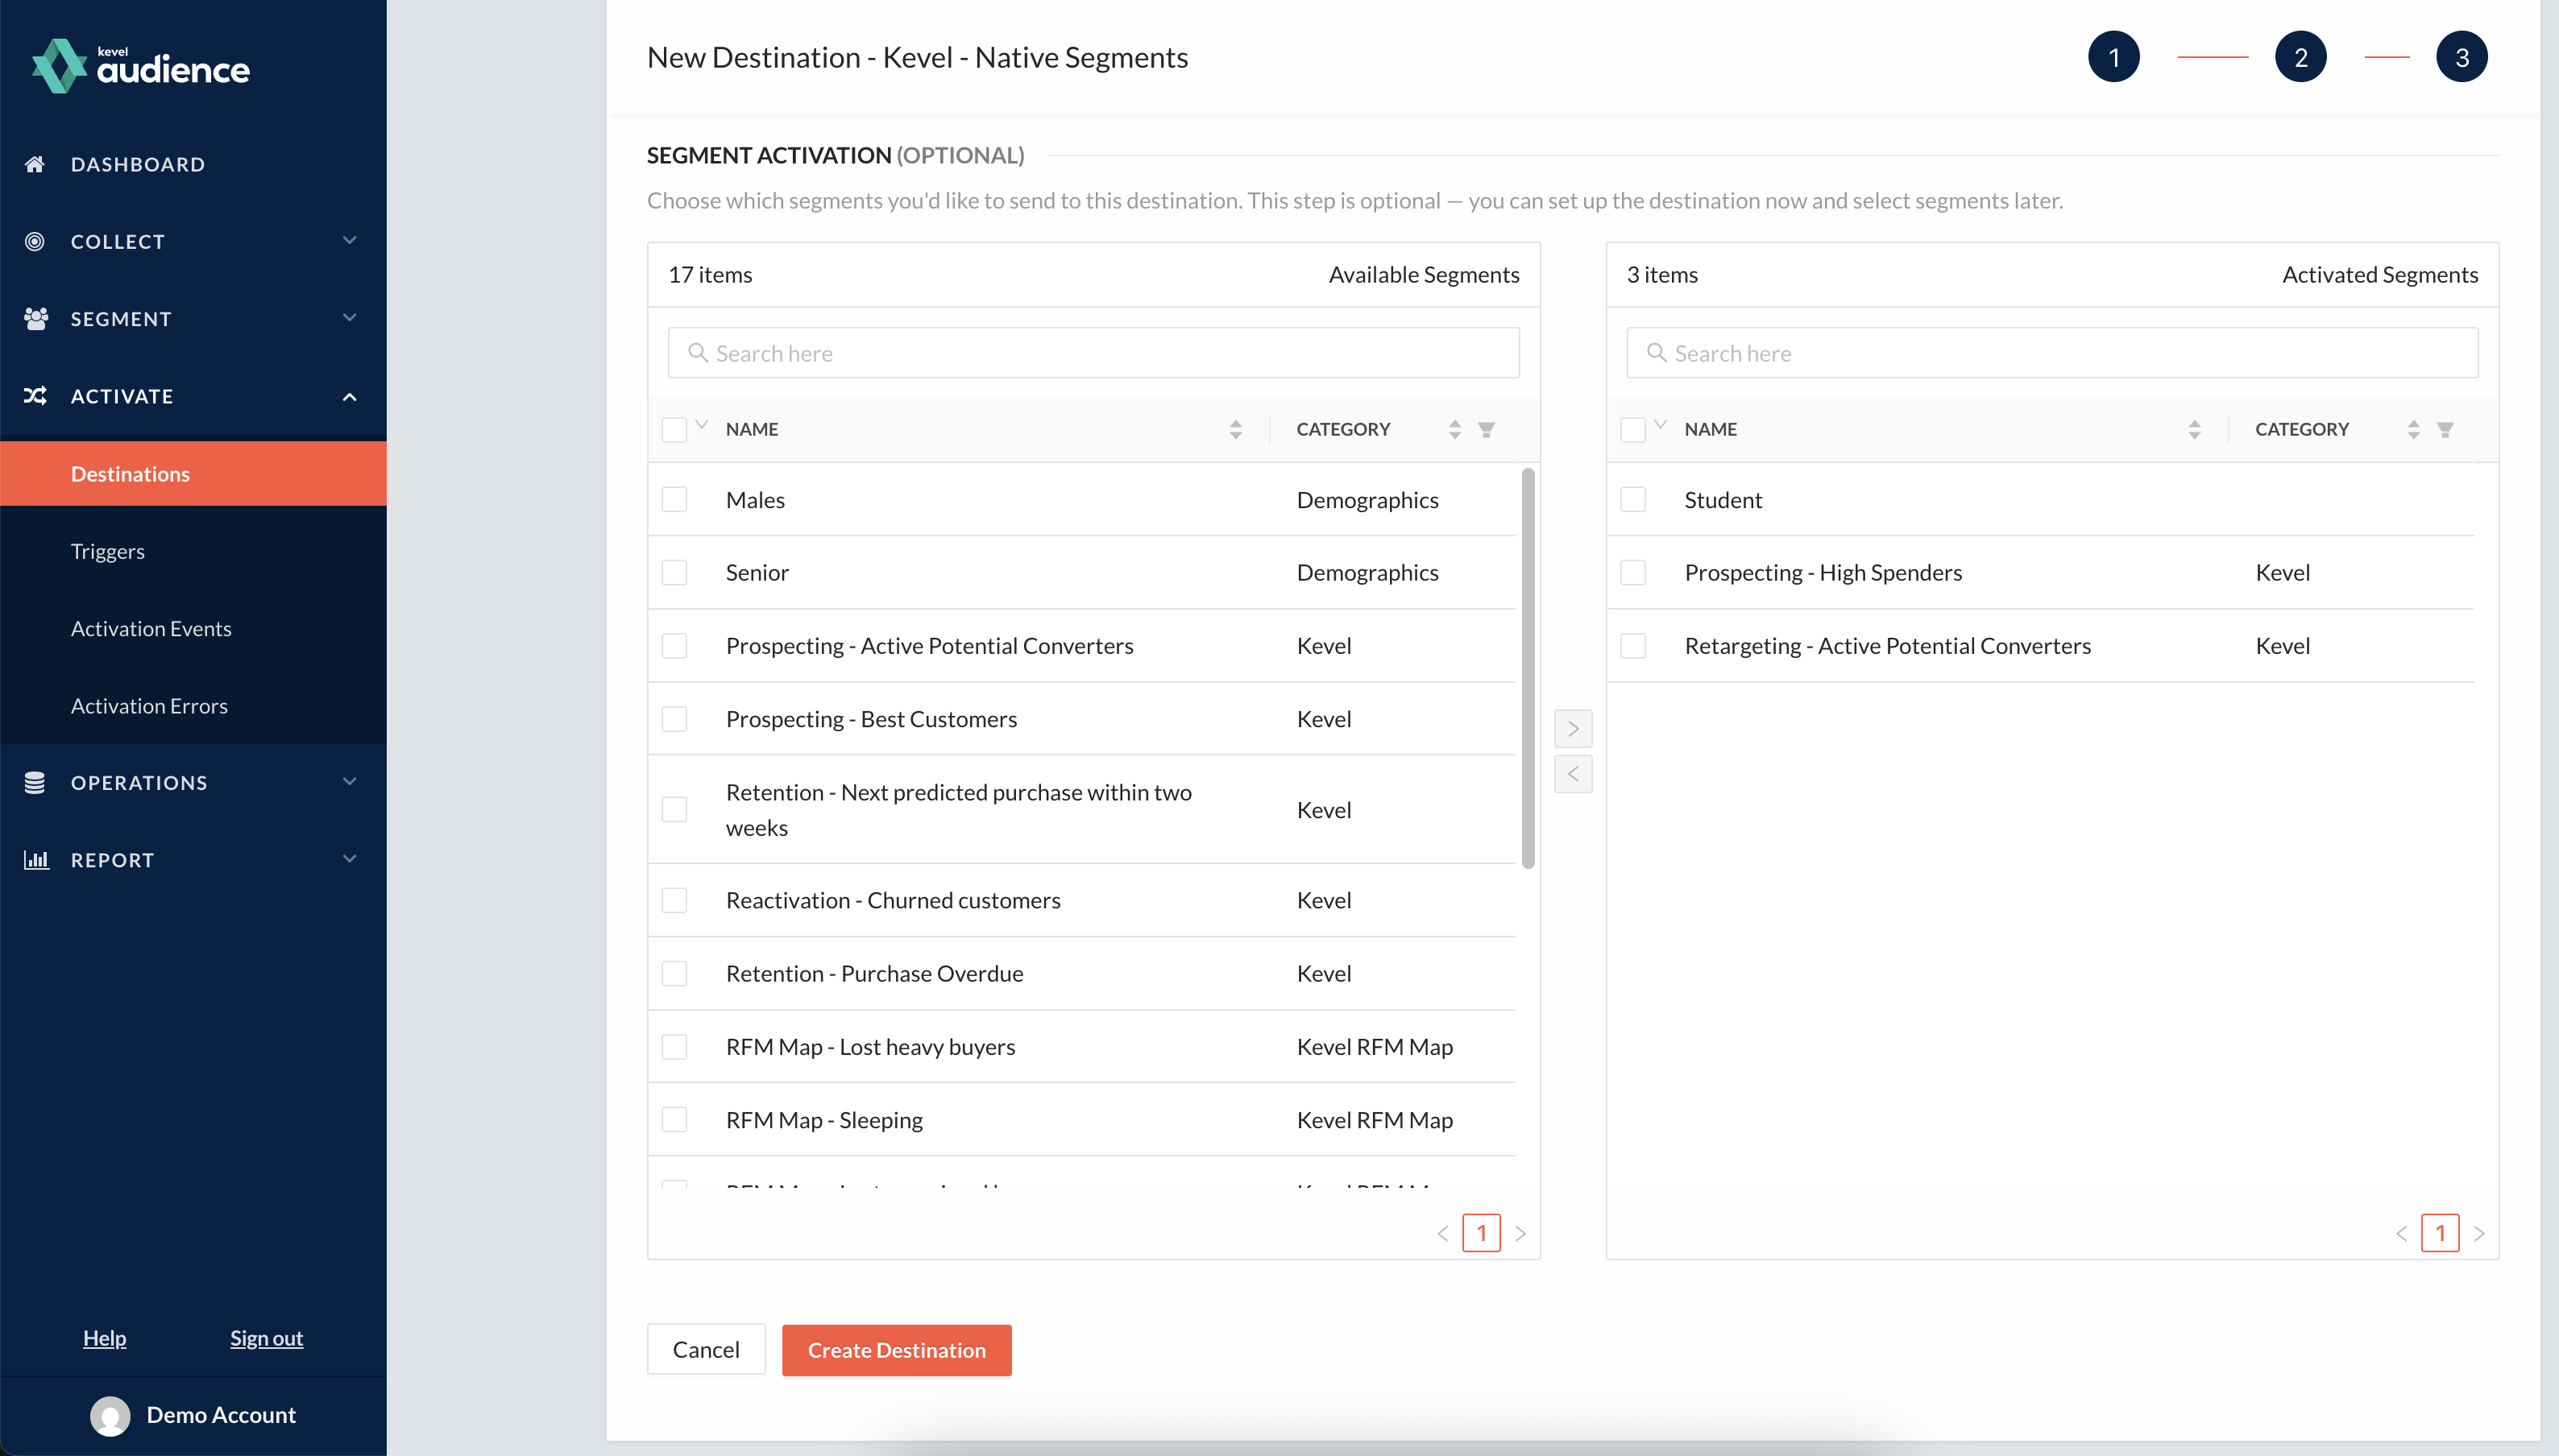
Task: Check Prospecting - High Spenders checkbox
Action: point(1632,572)
